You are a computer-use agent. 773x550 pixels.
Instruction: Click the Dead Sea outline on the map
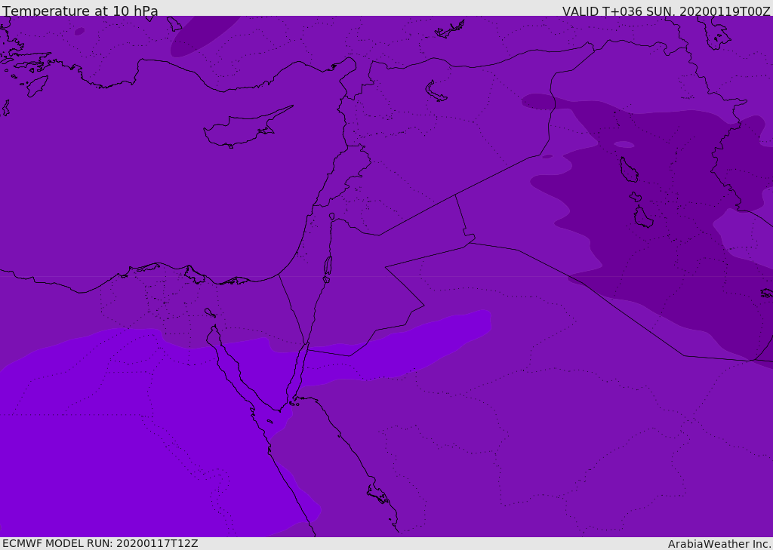328,266
